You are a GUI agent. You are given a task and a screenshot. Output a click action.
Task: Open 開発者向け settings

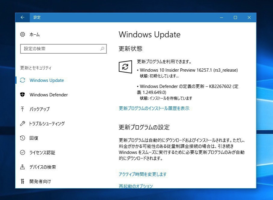click(x=40, y=182)
